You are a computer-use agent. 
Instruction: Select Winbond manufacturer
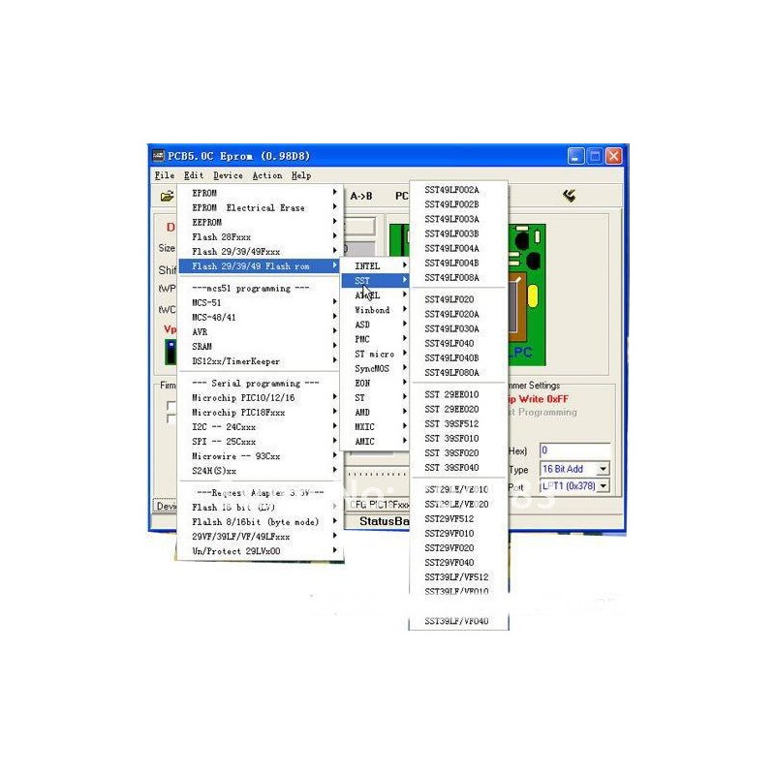click(376, 310)
